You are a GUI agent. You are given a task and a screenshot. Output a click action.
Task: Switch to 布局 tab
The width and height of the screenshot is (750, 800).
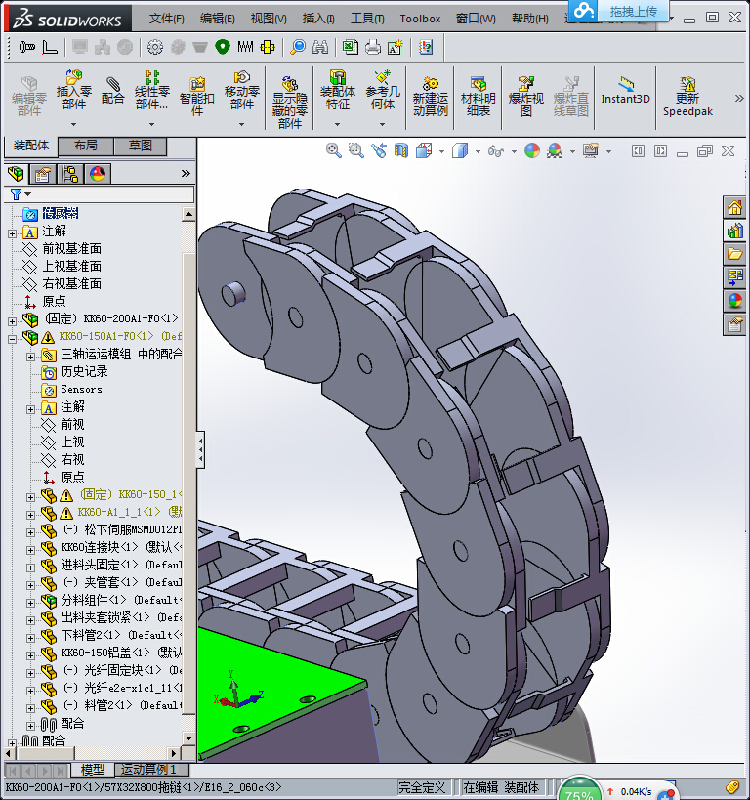click(86, 146)
